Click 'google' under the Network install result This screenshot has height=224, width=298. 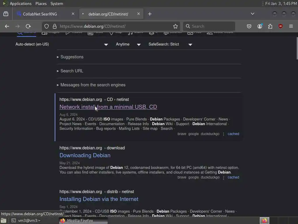194,134
